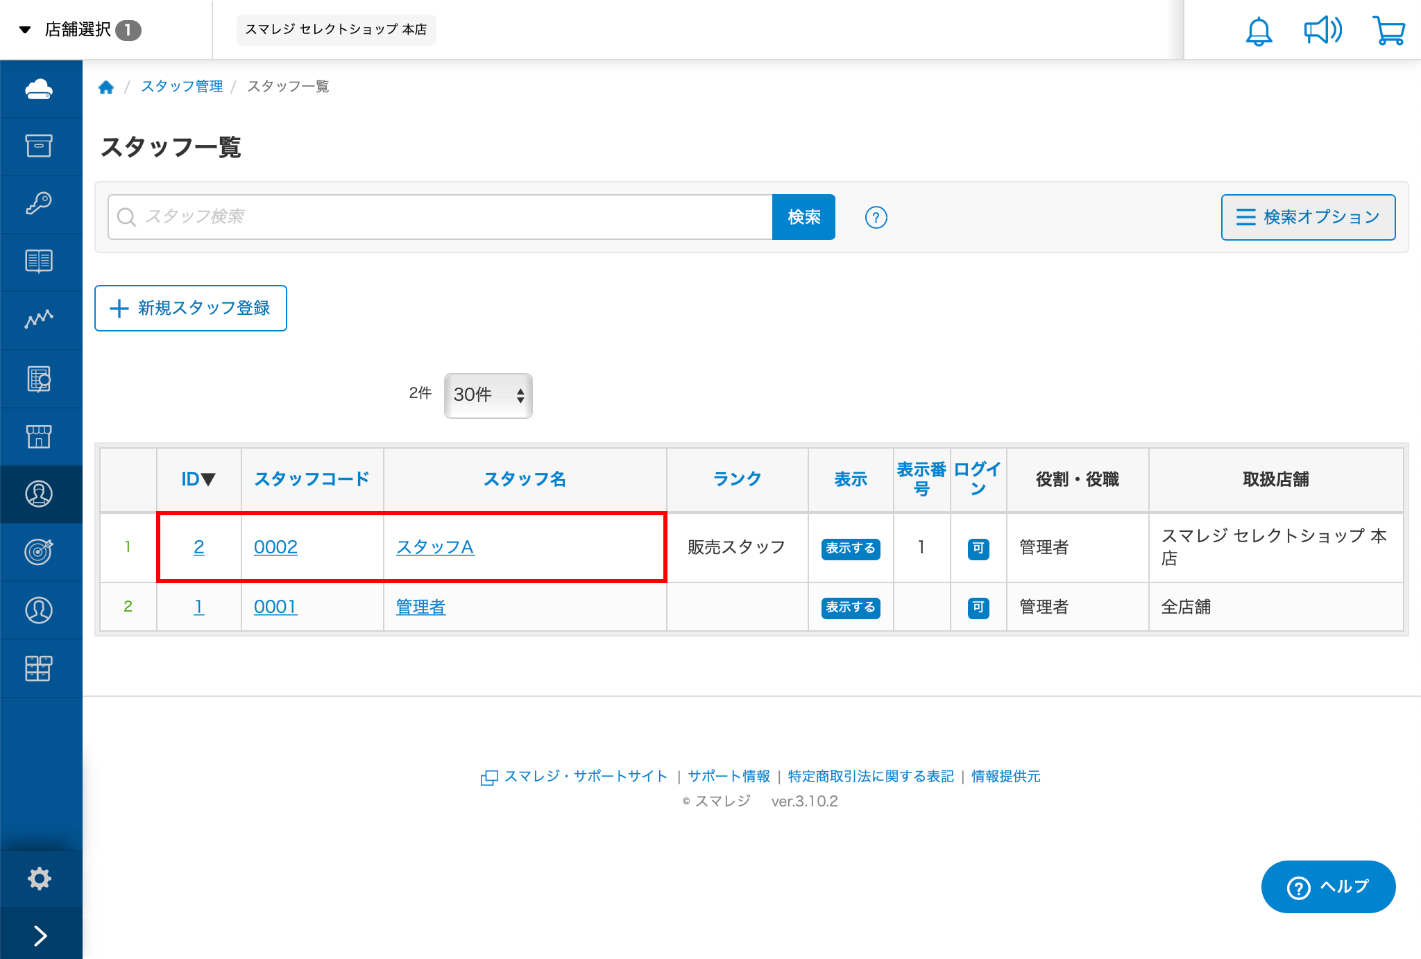
Task: Open the ヘルプ floating help button
Action: click(x=1328, y=887)
